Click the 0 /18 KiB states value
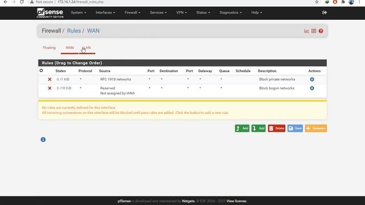The width and height of the screenshot is (365, 205). 64,88
